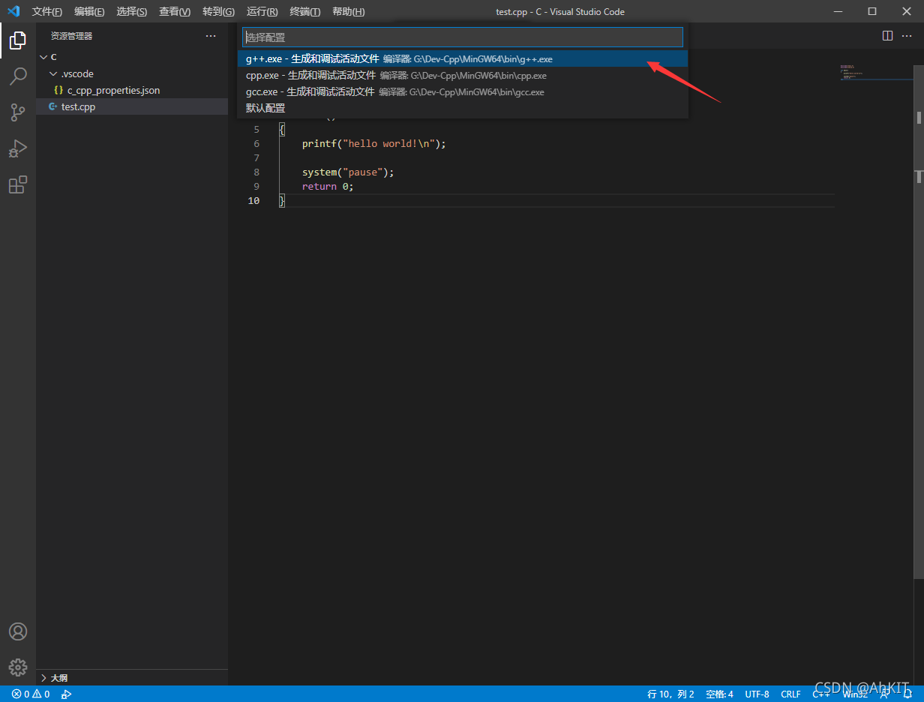Select g++.exe build and debug configuration
This screenshot has width=924, height=702.
point(463,58)
